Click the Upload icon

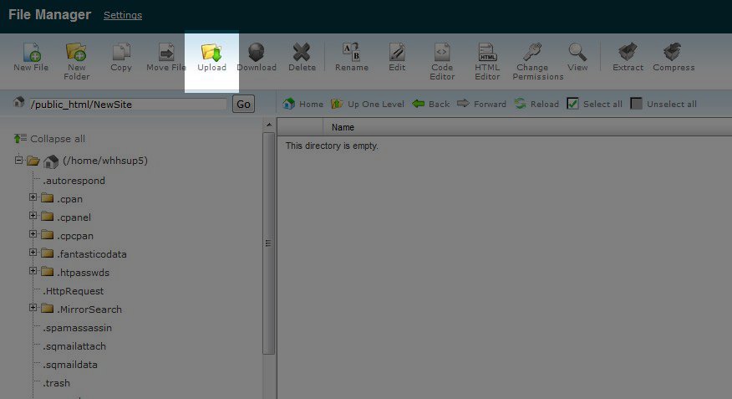click(211, 54)
